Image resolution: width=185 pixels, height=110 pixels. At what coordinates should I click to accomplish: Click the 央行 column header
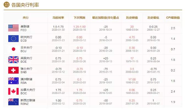click(26, 18)
